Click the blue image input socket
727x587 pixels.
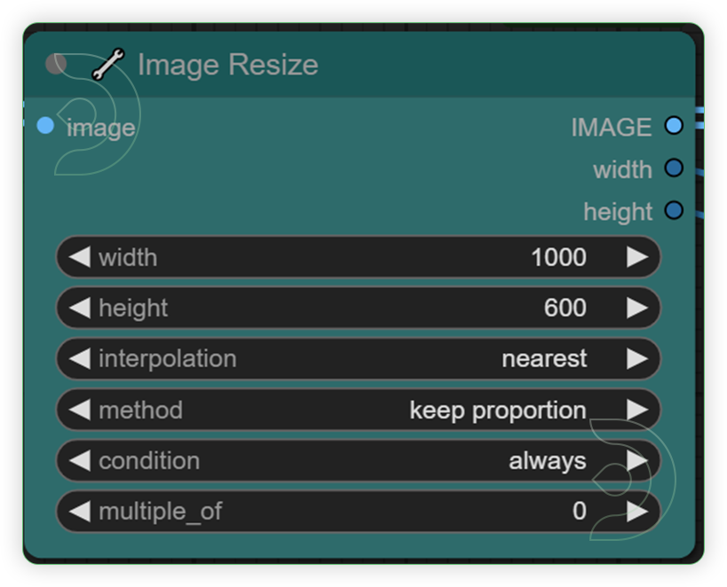44,126
